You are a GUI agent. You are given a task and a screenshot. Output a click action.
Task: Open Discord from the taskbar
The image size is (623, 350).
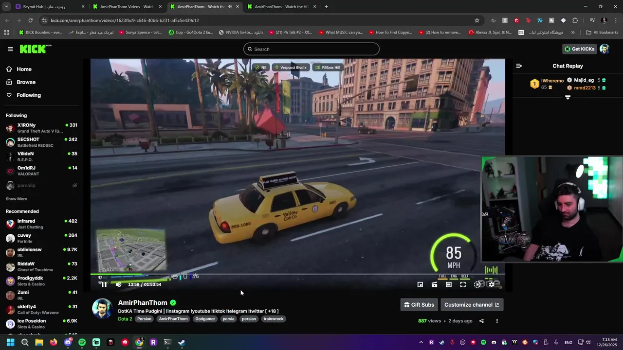click(68, 342)
